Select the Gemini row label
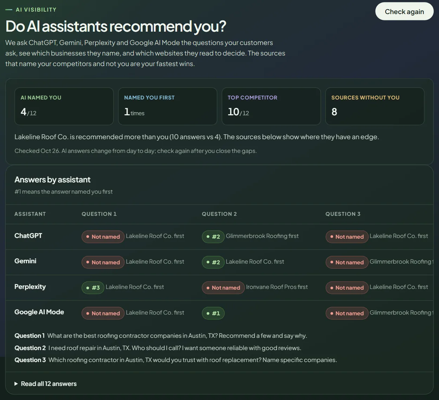 pos(25,261)
